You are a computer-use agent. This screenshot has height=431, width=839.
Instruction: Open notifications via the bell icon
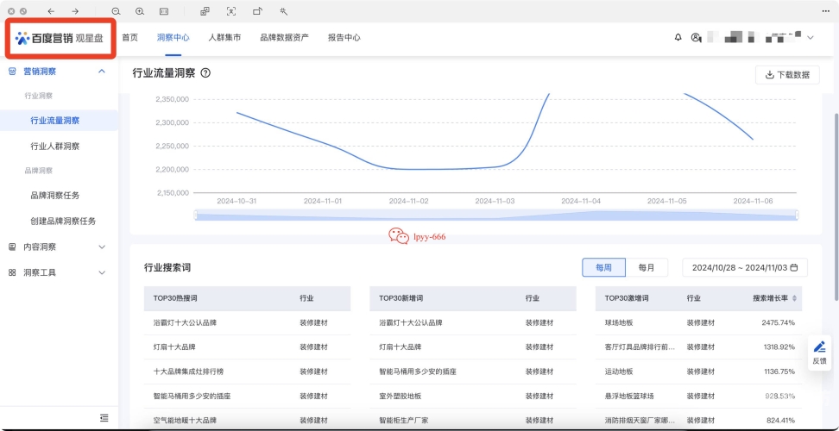(678, 37)
